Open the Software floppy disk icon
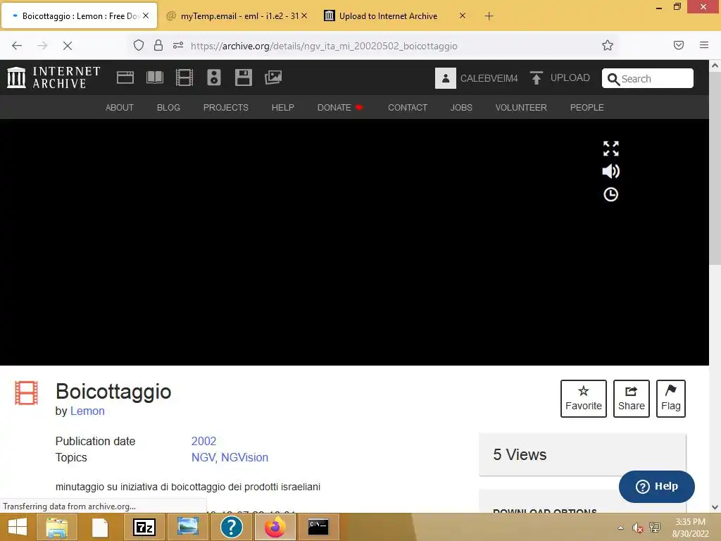721x541 pixels. tap(243, 77)
